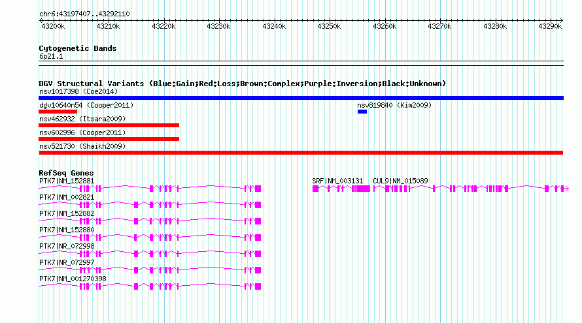Select the first exon block of the SRF gene

point(315,189)
